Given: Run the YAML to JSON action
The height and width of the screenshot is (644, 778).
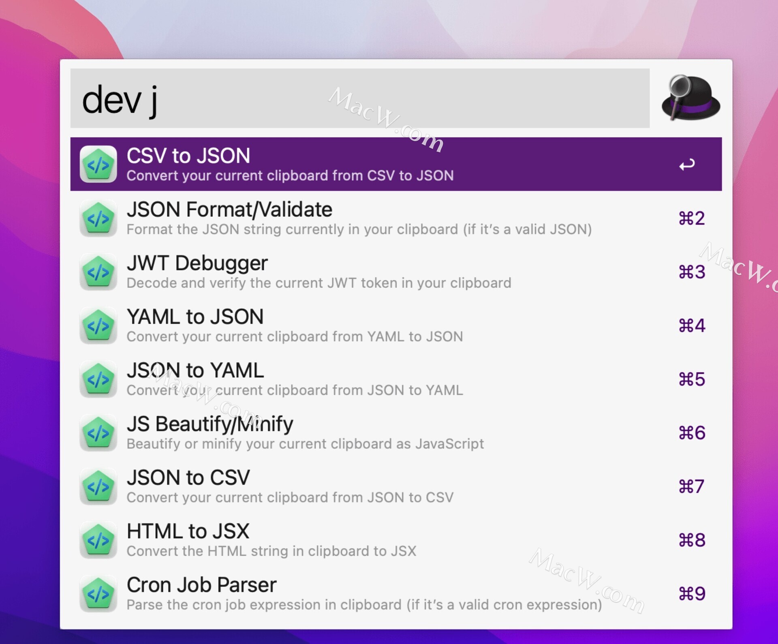Looking at the screenshot, I should [195, 317].
